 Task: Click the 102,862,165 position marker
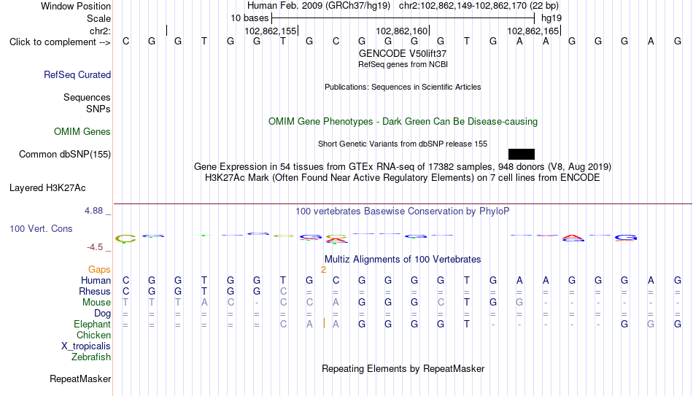pos(533,31)
